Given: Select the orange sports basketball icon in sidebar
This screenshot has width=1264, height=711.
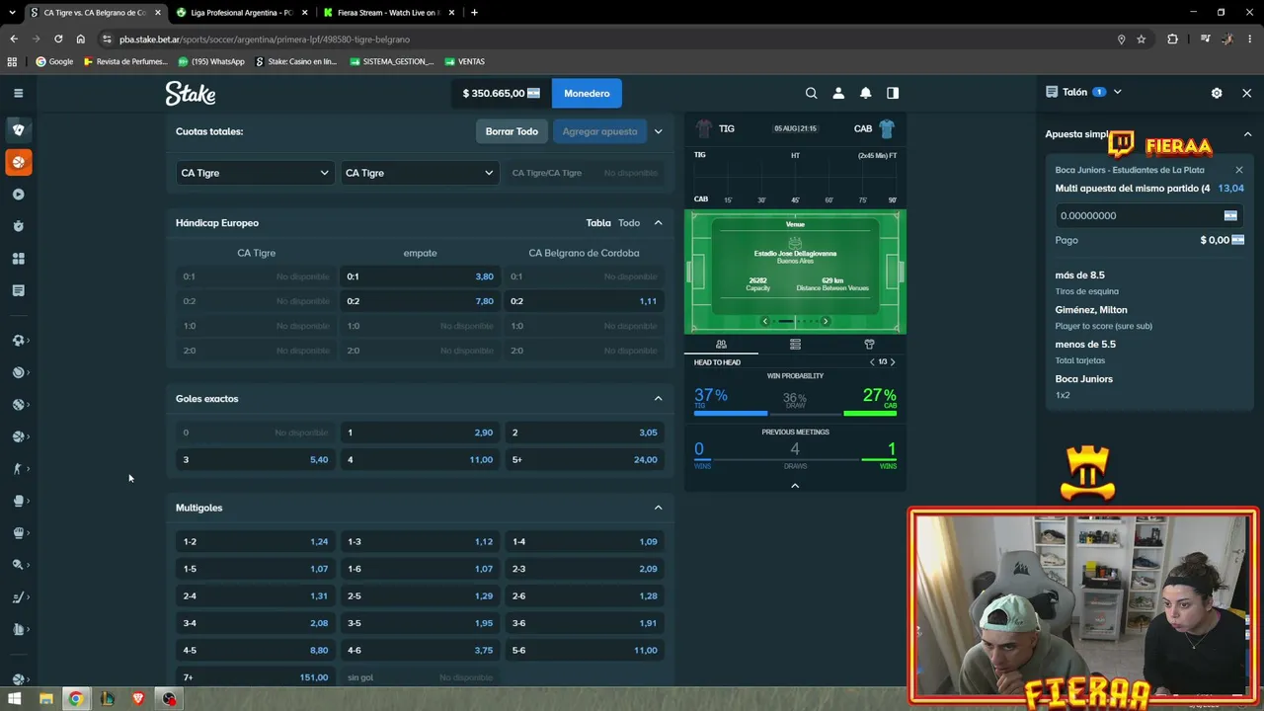Looking at the screenshot, I should pos(18,162).
